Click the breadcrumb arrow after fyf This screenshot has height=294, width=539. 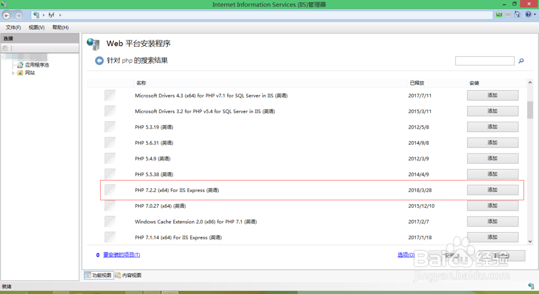60,15
